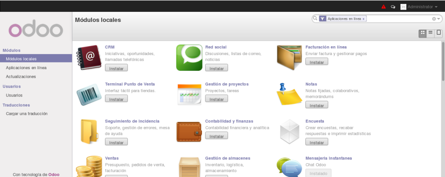Click the Ventas gold coins icon

(89, 167)
